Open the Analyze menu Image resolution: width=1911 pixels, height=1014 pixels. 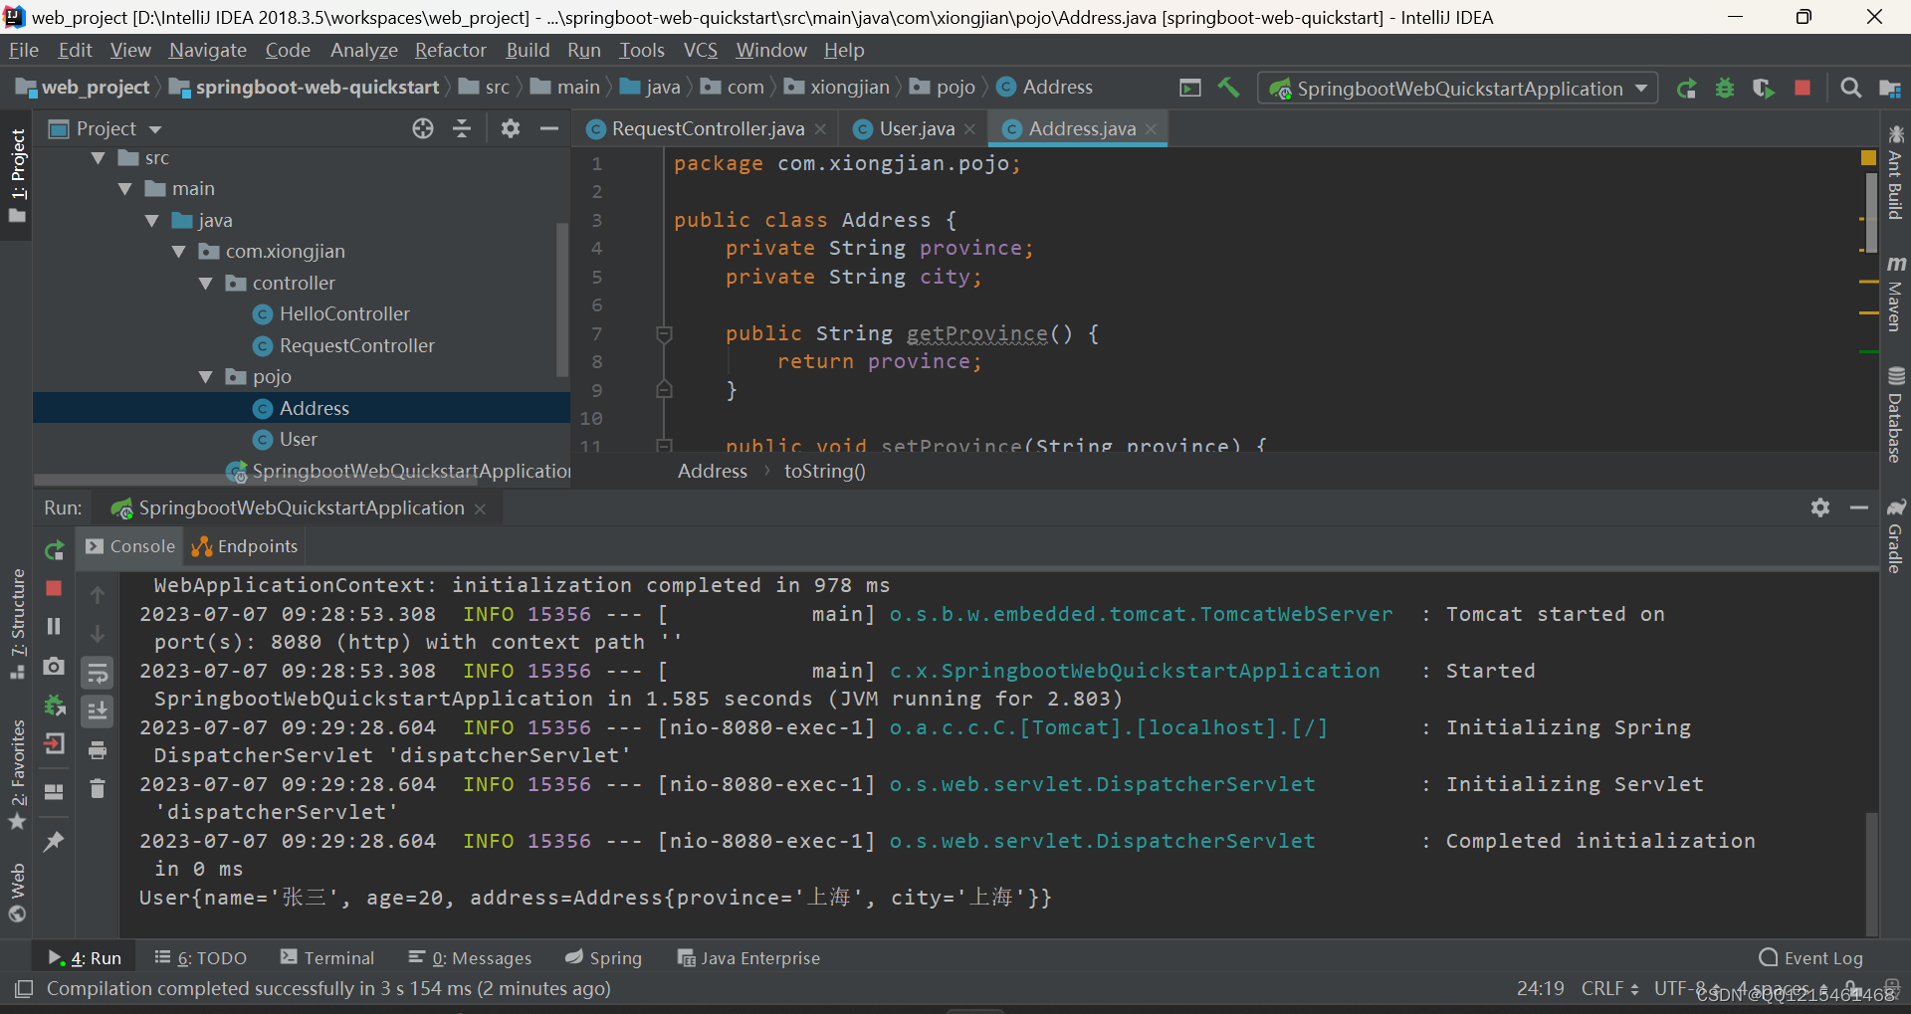coord(364,50)
